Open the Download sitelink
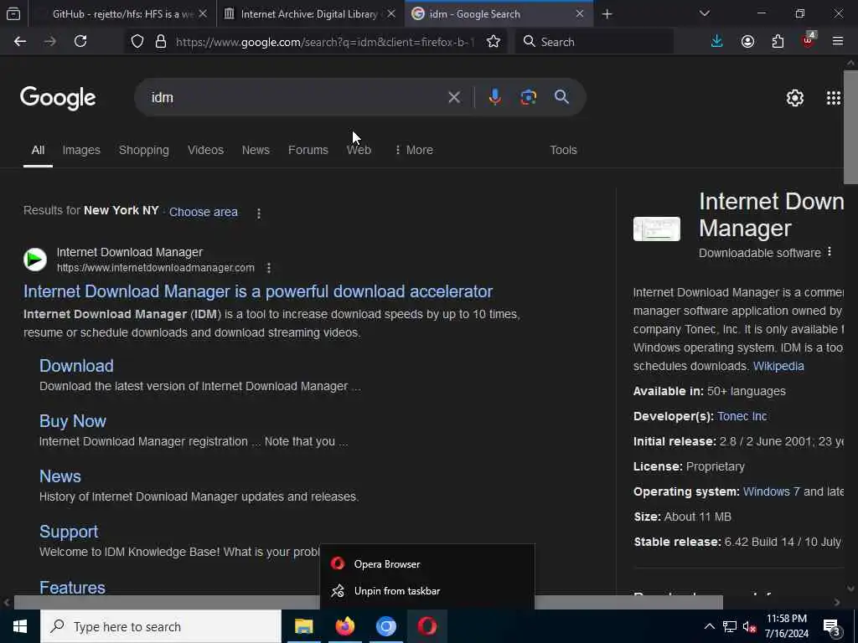This screenshot has height=643, width=858. pos(76,366)
